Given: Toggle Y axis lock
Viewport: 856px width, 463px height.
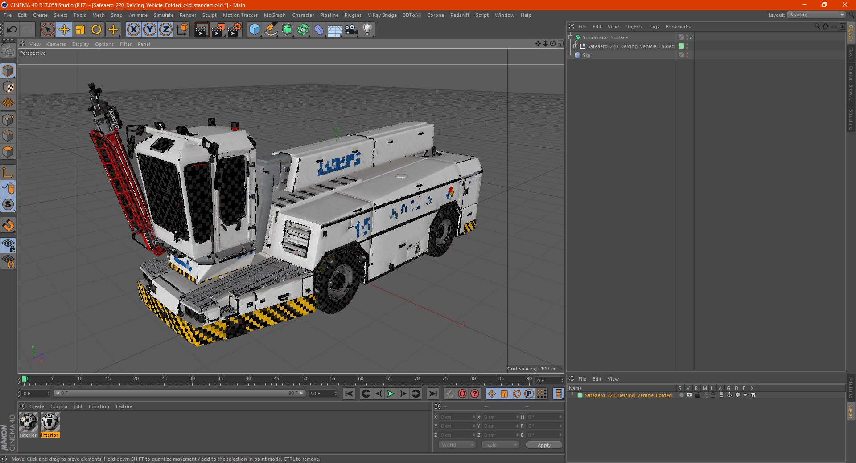Looking at the screenshot, I should pyautogui.click(x=150, y=30).
